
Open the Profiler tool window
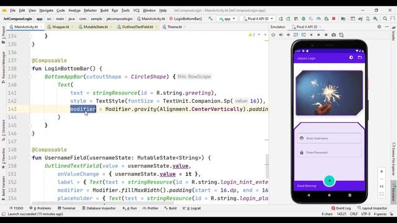pyautogui.click(x=150, y=208)
